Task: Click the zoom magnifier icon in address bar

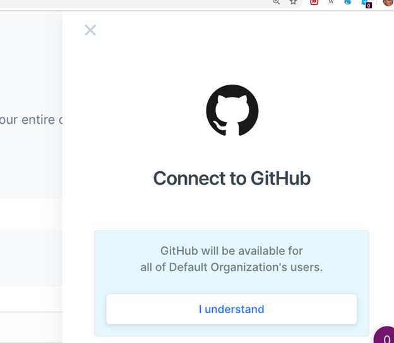Action: [x=276, y=2]
